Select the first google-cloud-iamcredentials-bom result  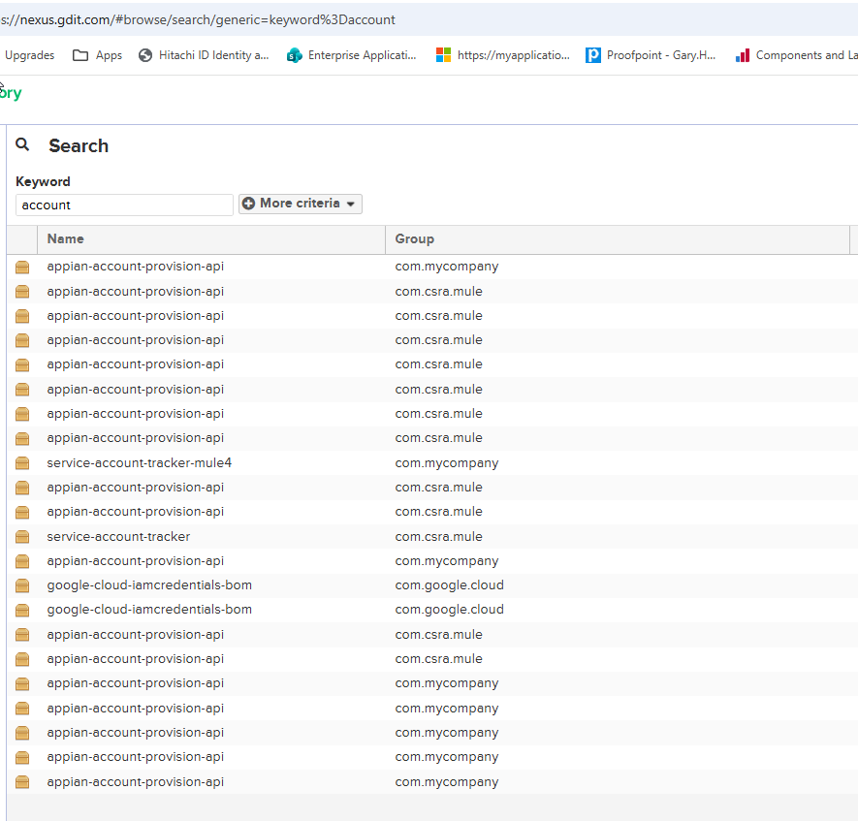coord(149,585)
